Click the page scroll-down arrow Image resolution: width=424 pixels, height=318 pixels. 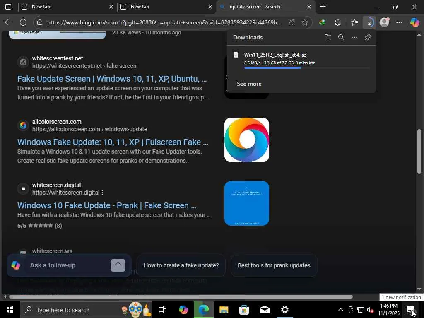point(419,289)
